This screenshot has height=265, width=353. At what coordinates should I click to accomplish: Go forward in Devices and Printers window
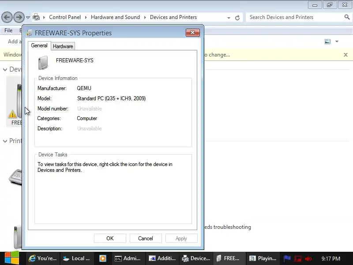tap(19, 17)
